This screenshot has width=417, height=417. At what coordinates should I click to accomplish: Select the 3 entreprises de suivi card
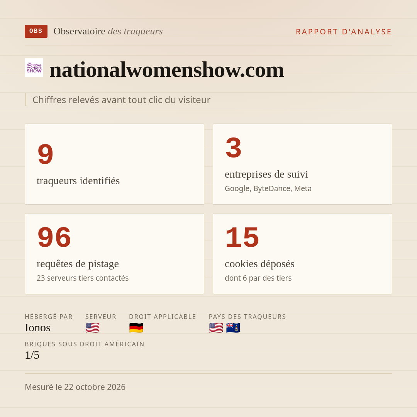[302, 164]
